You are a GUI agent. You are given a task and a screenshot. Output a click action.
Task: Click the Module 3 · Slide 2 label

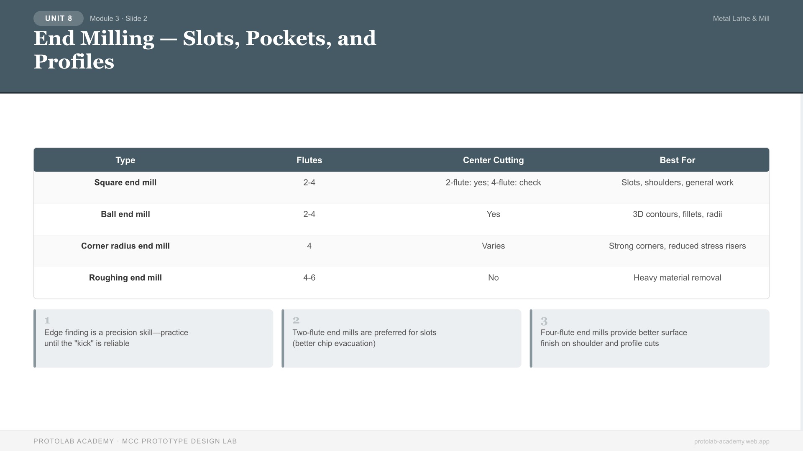(x=118, y=18)
